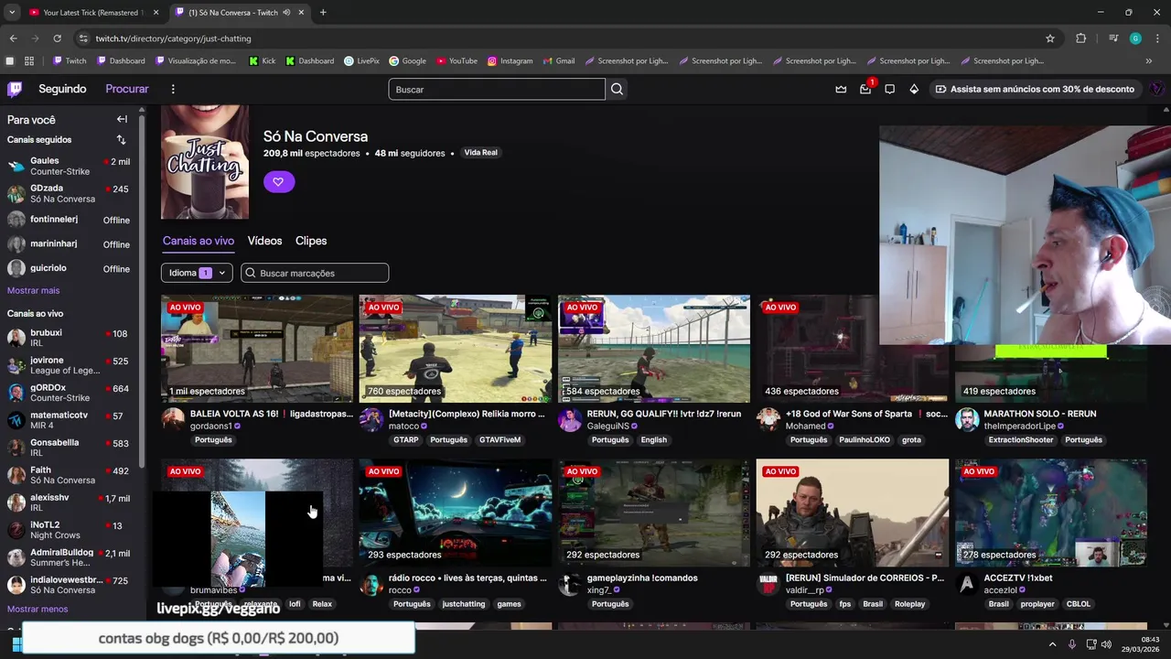Sort followed channels with arrows icon
The width and height of the screenshot is (1171, 659).
121,140
